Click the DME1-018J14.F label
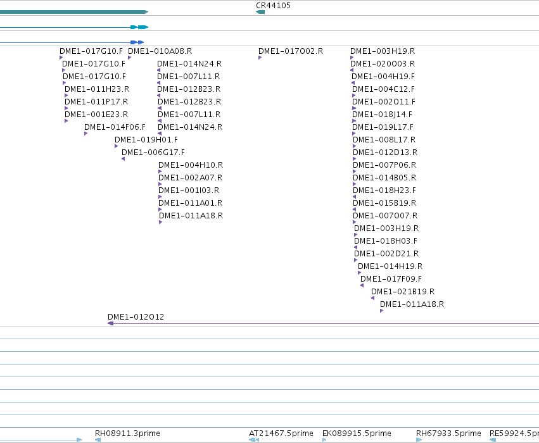The width and height of the screenshot is (539, 443). click(382, 115)
